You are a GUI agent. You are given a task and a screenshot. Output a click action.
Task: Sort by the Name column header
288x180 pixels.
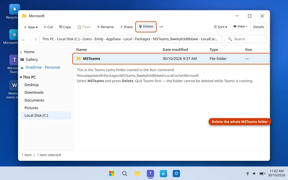pos(82,49)
